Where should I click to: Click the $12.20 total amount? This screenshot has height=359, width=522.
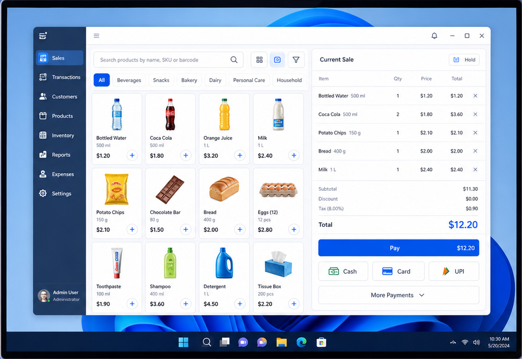click(x=463, y=225)
